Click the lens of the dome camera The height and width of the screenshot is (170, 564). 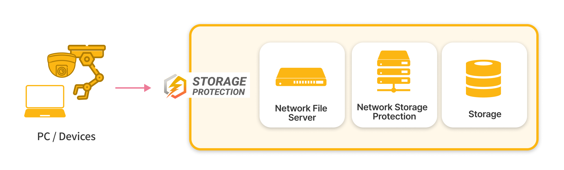tap(61, 71)
